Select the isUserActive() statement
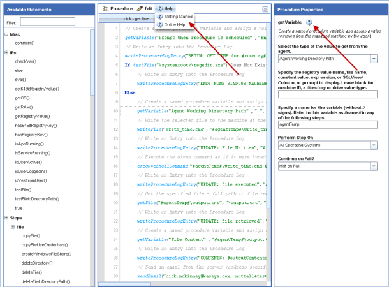The height and width of the screenshot is (287, 389). point(29,162)
